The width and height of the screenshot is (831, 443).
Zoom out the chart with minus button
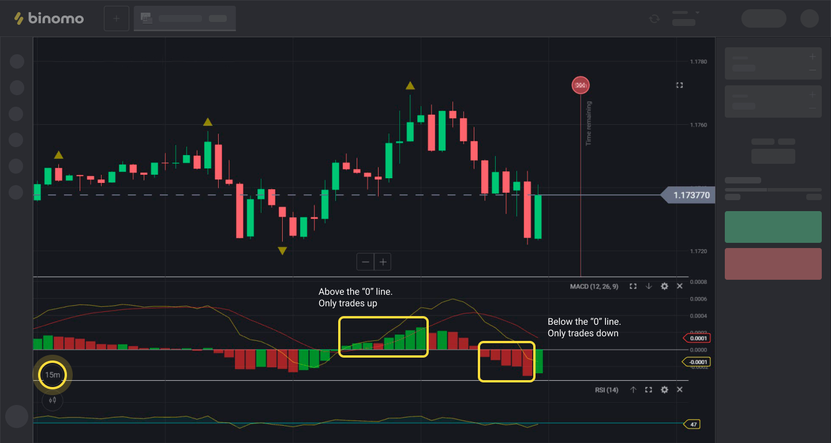[365, 262]
